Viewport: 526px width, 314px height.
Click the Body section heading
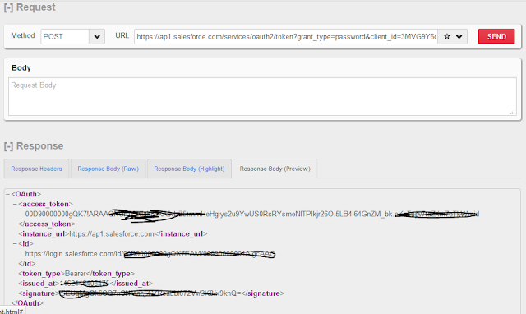click(21, 67)
